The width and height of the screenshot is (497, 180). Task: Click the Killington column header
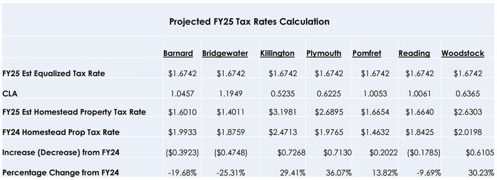tap(277, 53)
